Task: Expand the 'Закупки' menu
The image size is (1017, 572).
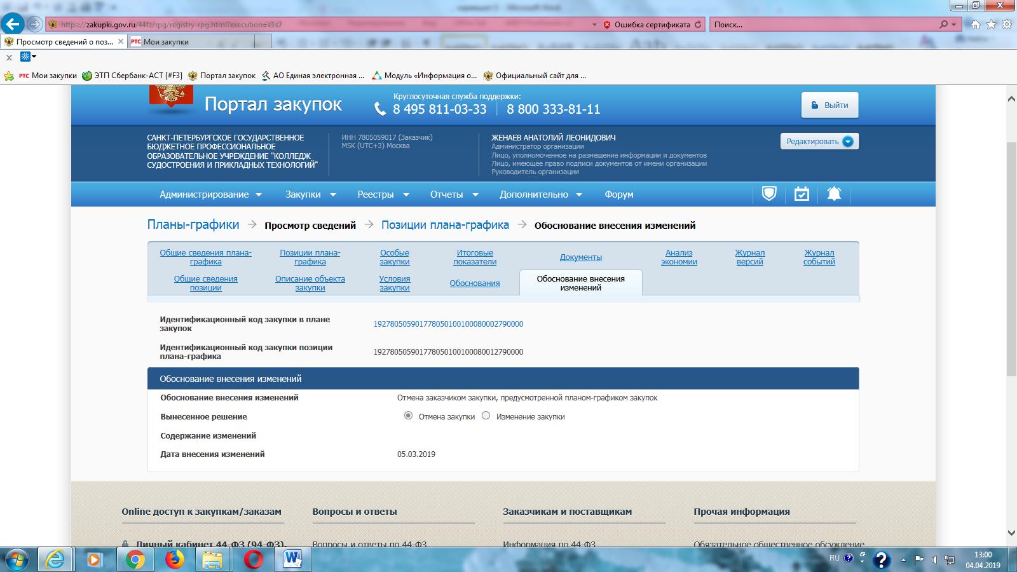Action: tap(310, 194)
